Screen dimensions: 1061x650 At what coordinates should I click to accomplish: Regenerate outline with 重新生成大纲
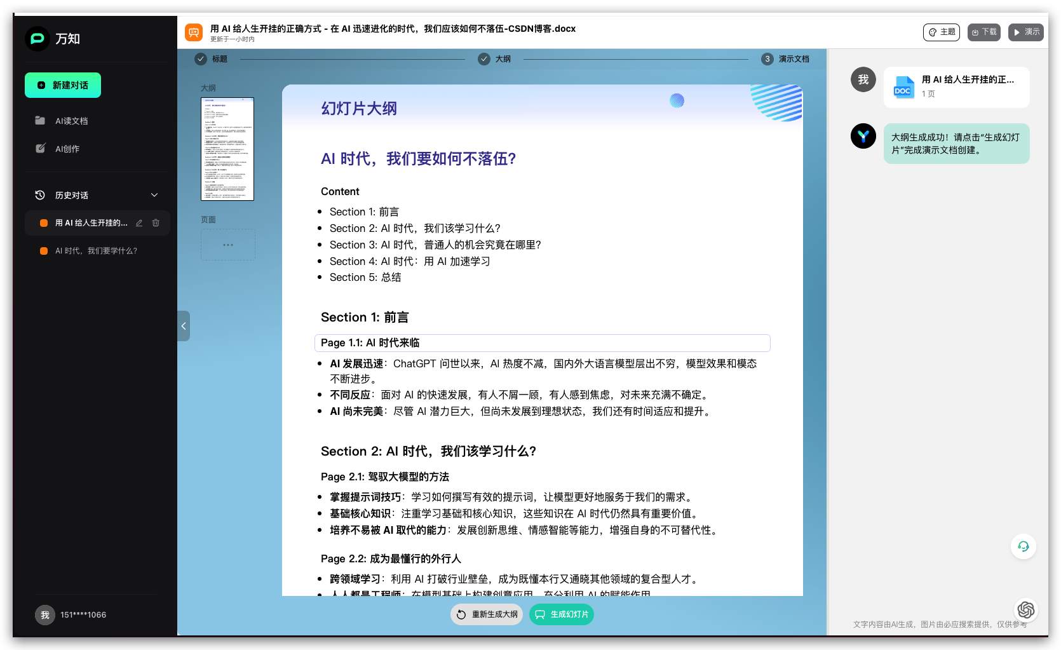click(x=487, y=614)
